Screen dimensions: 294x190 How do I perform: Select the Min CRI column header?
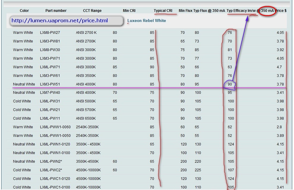pos(129,11)
